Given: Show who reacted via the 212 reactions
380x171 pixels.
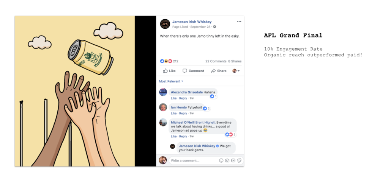Looking at the screenshot, I should coord(175,61).
